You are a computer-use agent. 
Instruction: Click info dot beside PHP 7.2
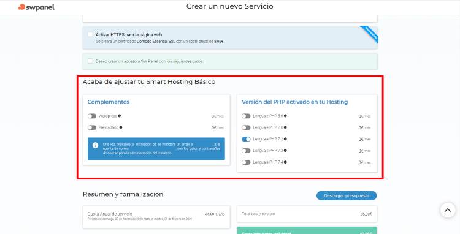[285, 139]
